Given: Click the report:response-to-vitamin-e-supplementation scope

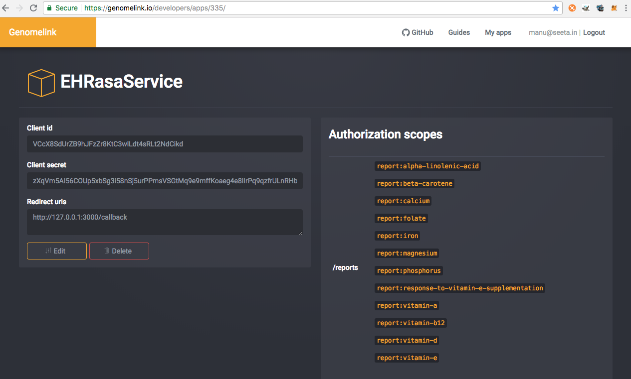Looking at the screenshot, I should click(x=460, y=288).
